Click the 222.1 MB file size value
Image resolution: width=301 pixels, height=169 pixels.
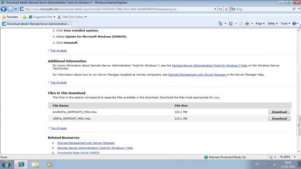click(181, 112)
